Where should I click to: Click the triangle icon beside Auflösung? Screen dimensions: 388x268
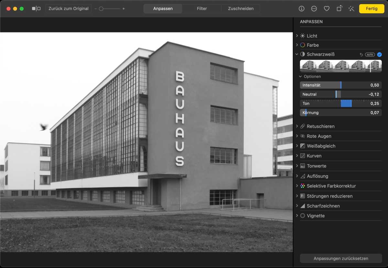pos(303,176)
